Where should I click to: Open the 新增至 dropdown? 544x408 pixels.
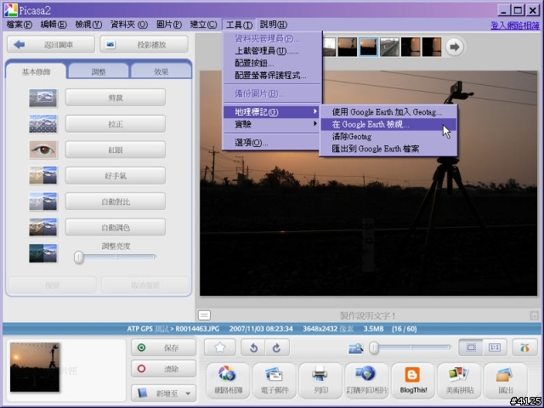point(164,393)
